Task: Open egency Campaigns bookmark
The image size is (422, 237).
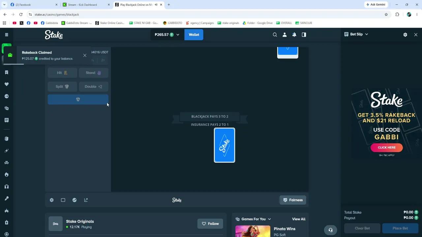Action: [200, 23]
